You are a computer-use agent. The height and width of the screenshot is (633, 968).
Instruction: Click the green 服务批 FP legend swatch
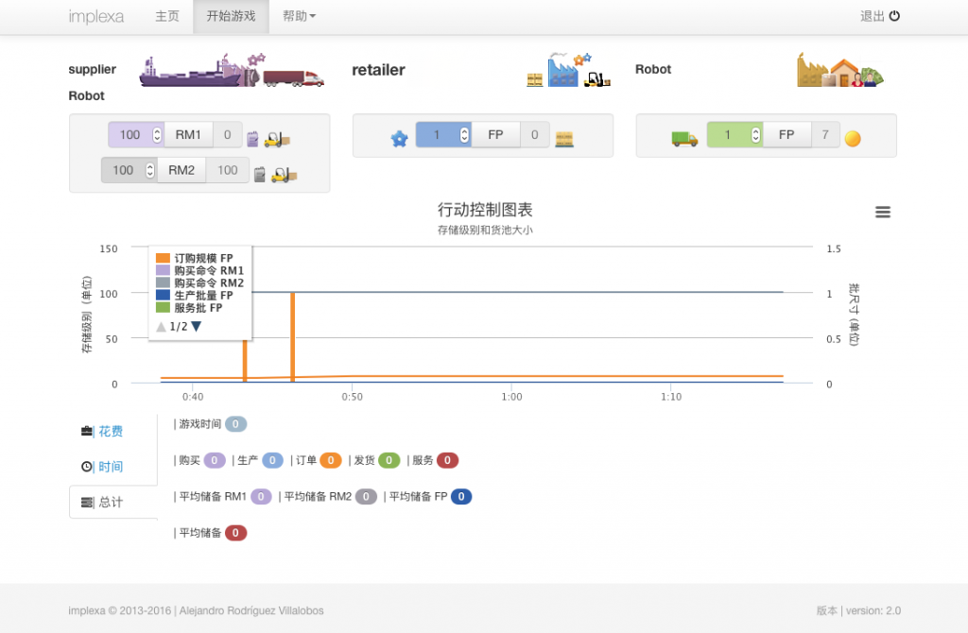tap(163, 307)
